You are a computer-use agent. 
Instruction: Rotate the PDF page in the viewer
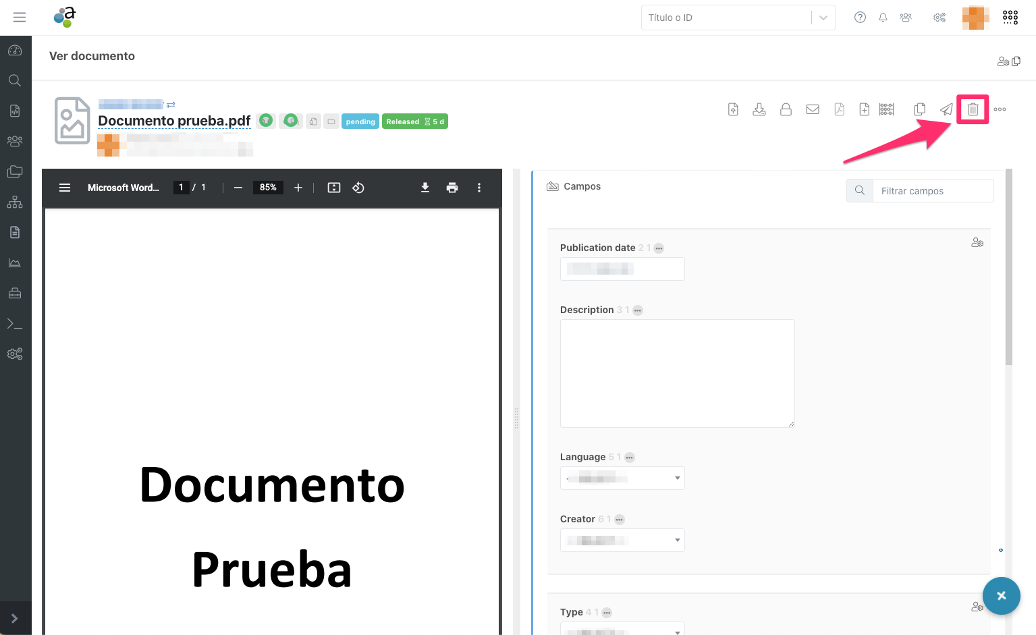(x=358, y=188)
